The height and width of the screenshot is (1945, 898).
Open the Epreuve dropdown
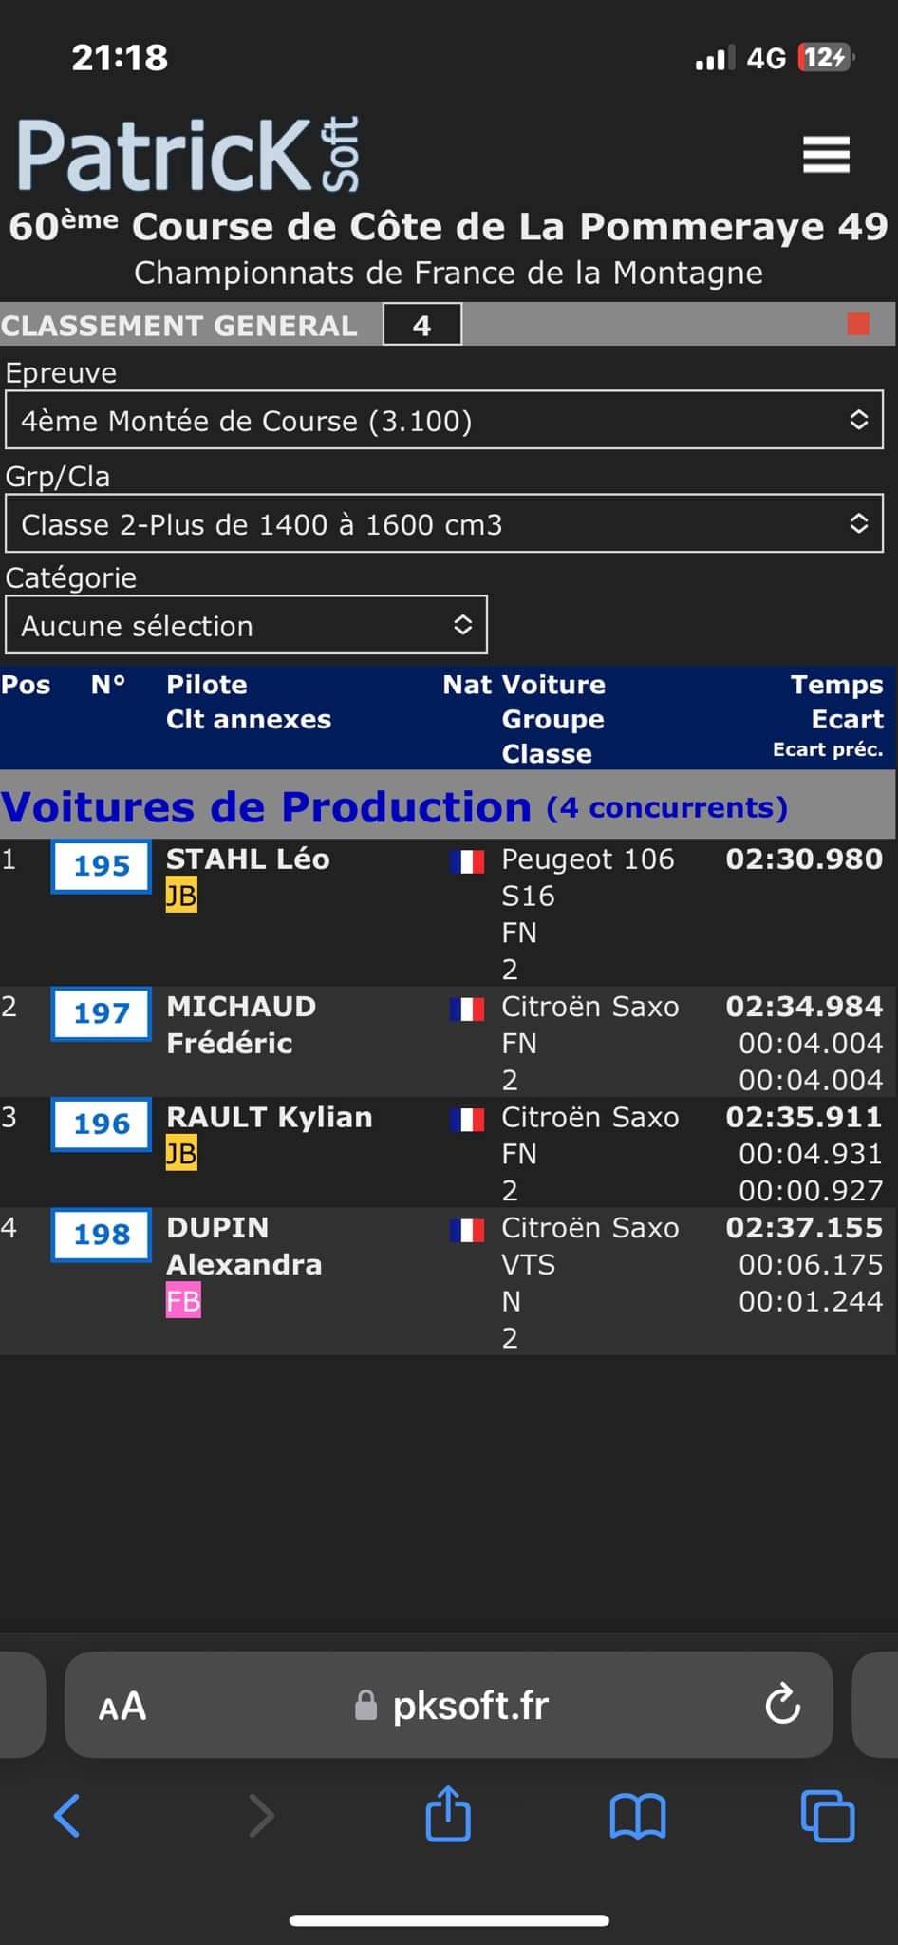pyautogui.click(x=444, y=420)
